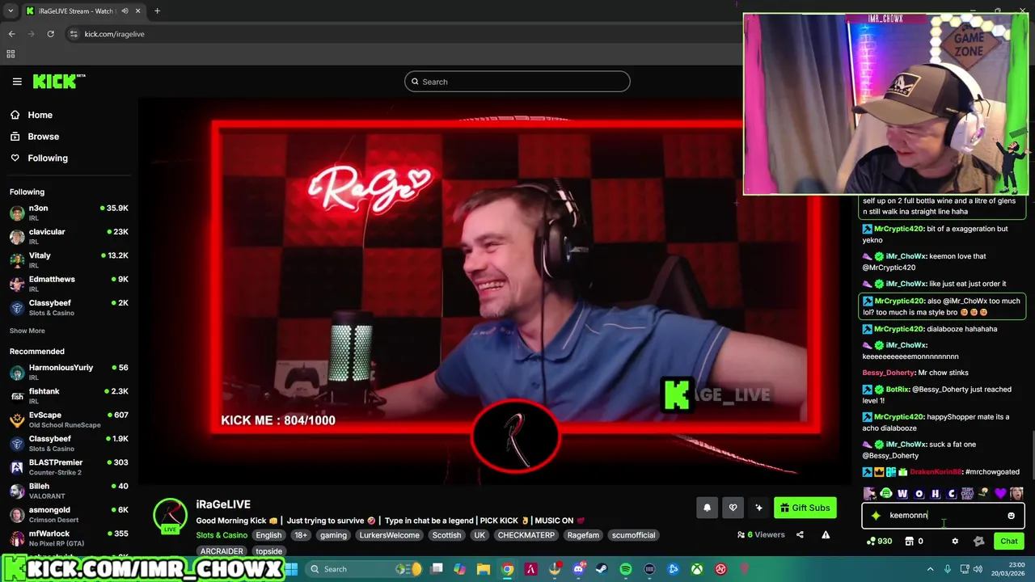Open a new browser tab
This screenshot has width=1035, height=582.
157,11
